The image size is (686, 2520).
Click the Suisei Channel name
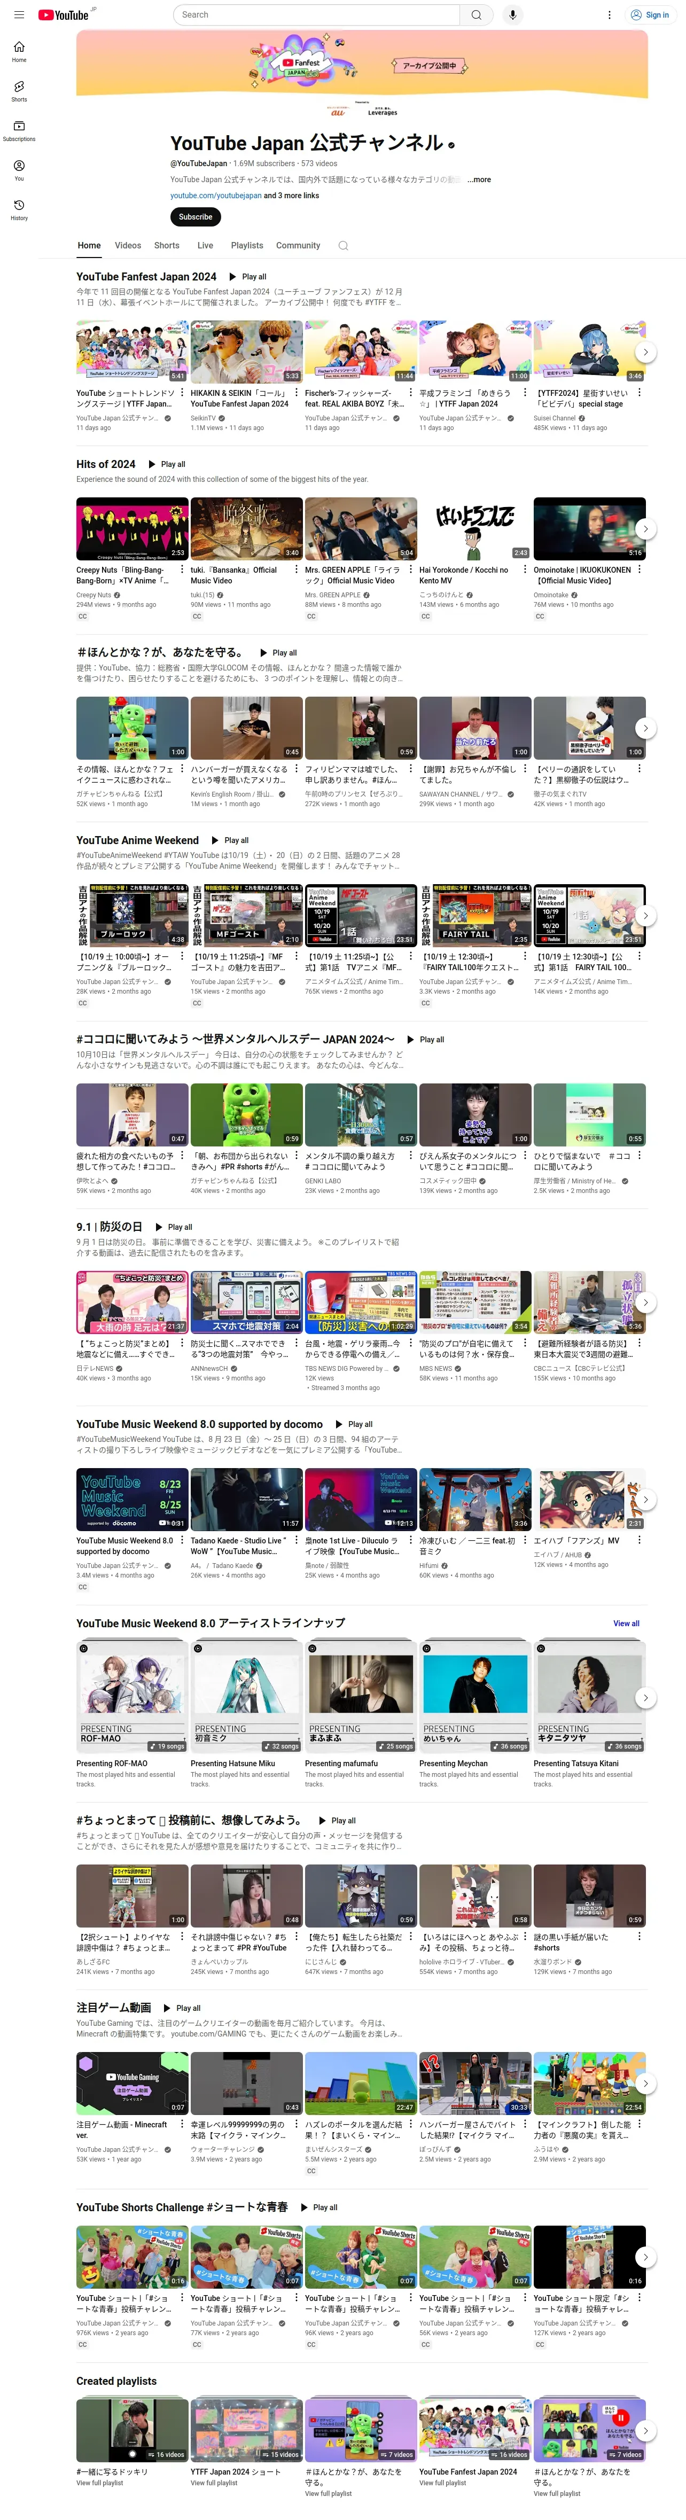click(555, 418)
